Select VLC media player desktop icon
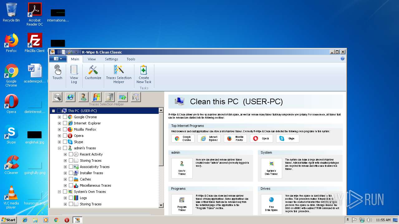Image resolution: width=399 pixels, height=224 pixels. point(11,197)
